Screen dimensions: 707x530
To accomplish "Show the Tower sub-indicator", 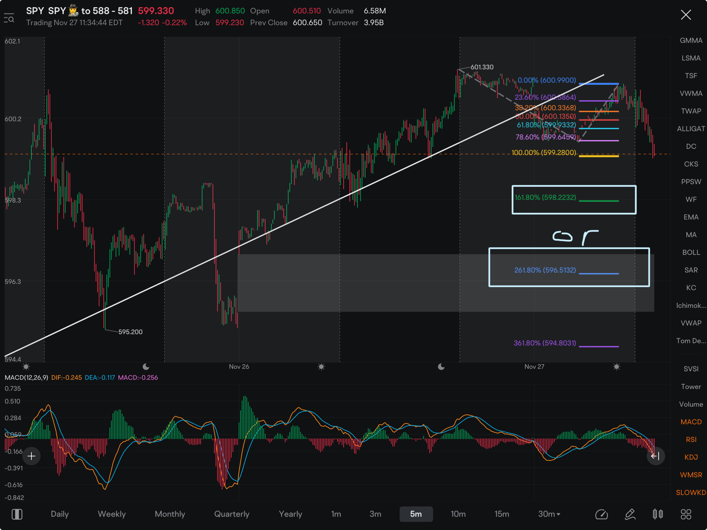I will tap(691, 386).
